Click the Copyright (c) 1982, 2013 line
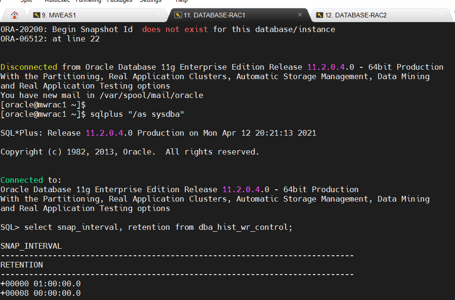 click(x=130, y=152)
